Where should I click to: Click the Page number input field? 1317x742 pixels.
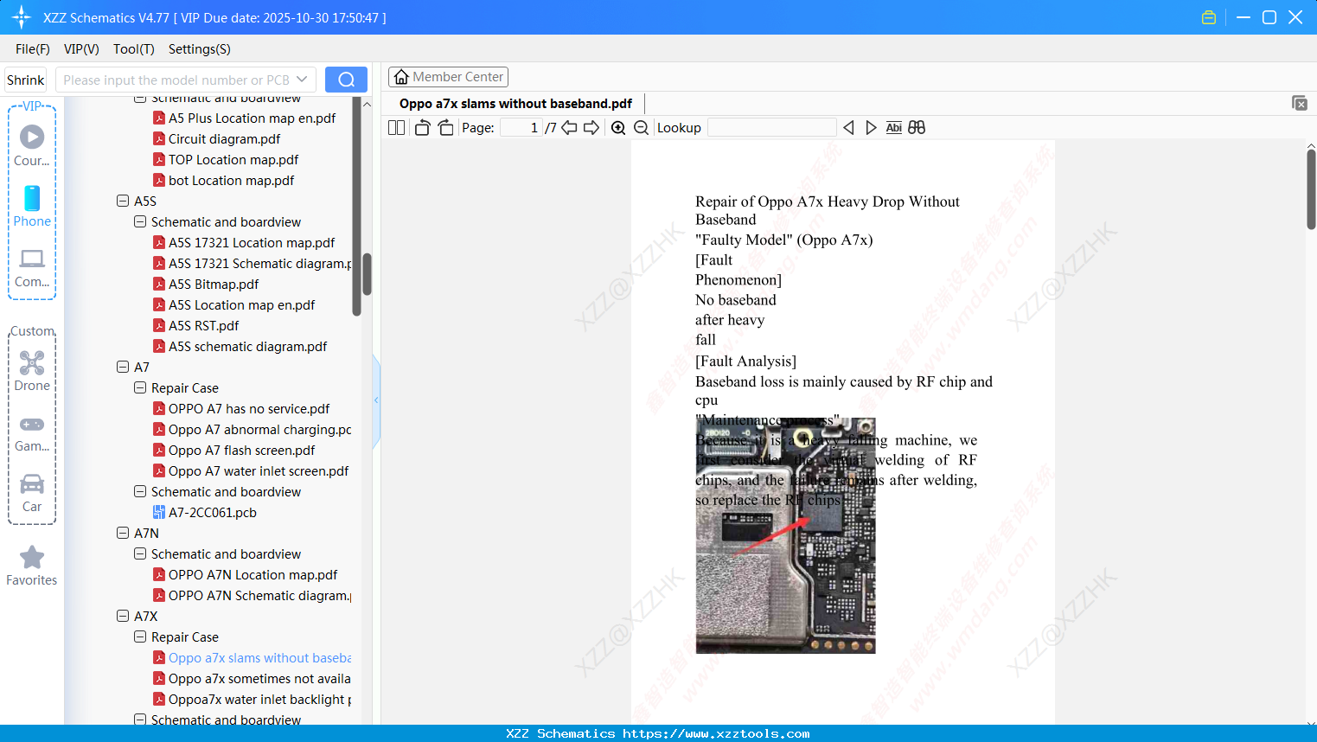pos(521,128)
